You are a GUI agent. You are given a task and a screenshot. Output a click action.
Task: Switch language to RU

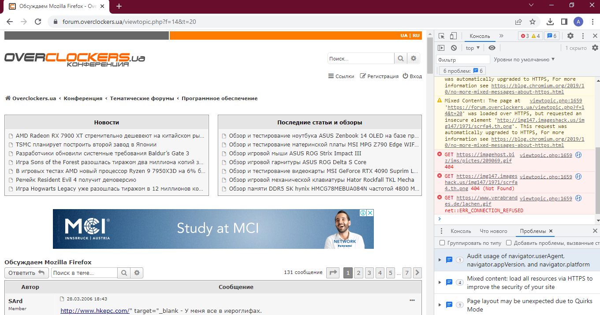[416, 35]
